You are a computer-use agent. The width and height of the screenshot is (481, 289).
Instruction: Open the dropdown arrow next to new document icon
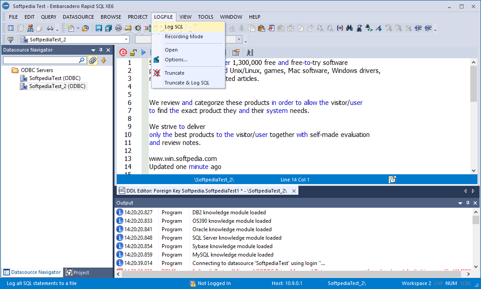coord(78,28)
